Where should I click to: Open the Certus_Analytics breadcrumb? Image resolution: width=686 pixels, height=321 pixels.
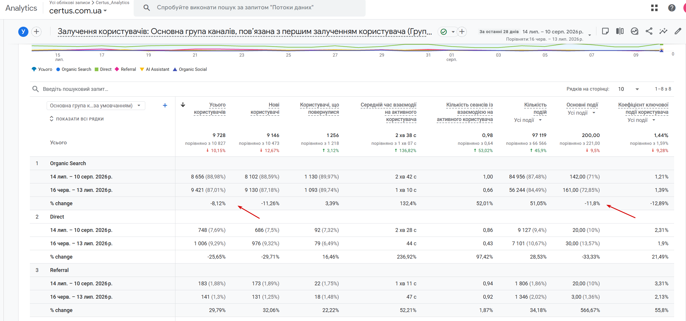pos(112,3)
